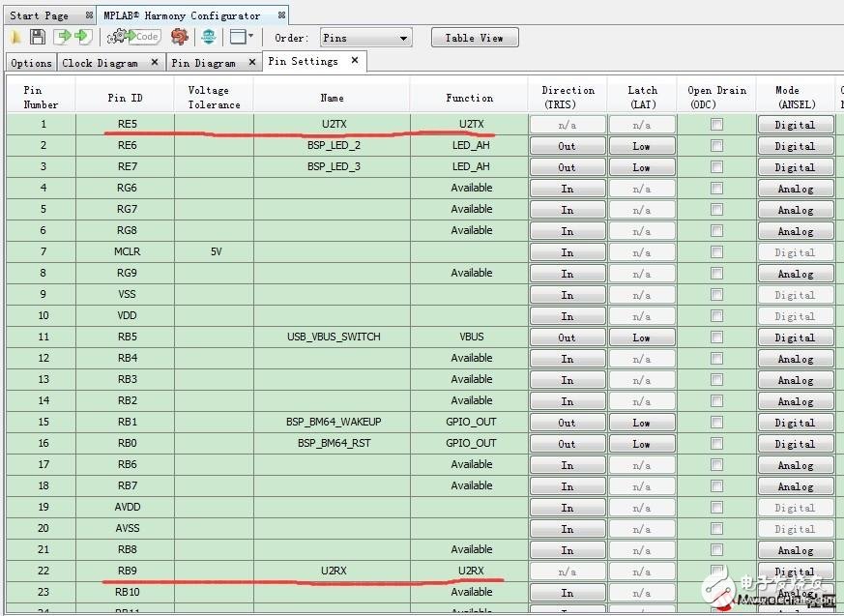Click the Name field for pin RB9
Screen dimensions: 844x616
click(x=332, y=571)
